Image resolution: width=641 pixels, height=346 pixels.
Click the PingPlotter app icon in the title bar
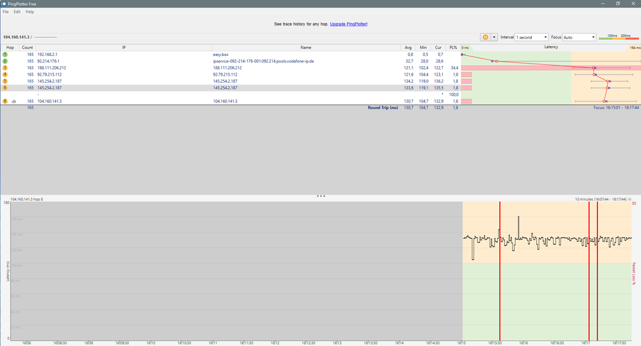(4, 4)
